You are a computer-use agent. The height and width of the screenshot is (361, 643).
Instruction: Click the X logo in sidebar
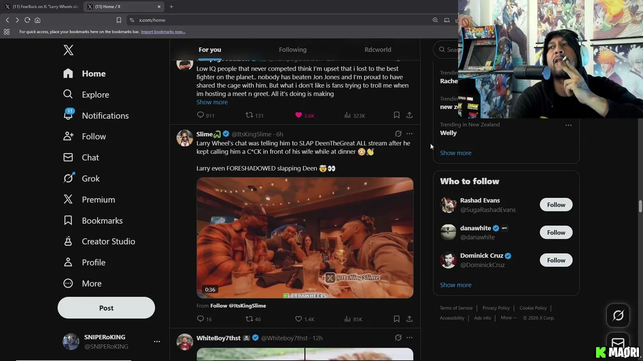(68, 50)
